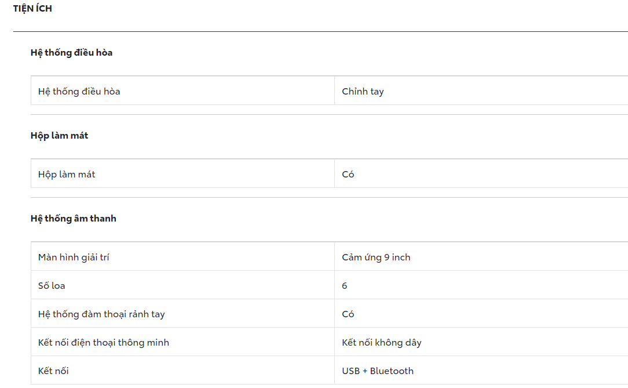Click the Kết nối không dây value
Viewport: 628px width, 388px height.
pyautogui.click(x=381, y=343)
